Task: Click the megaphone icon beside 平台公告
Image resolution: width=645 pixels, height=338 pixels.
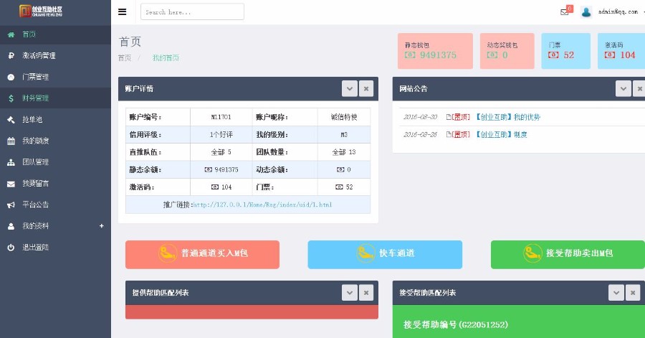Action: coord(11,205)
